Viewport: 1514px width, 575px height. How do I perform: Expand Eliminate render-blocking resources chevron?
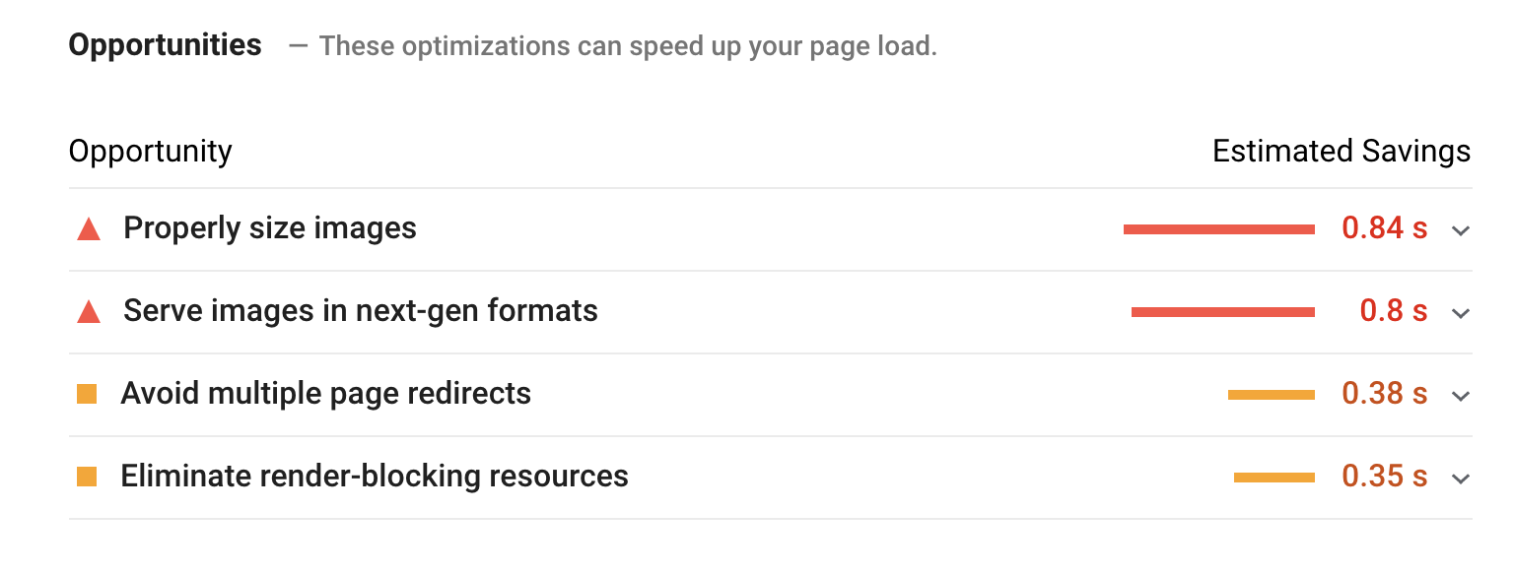pyautogui.click(x=1461, y=479)
